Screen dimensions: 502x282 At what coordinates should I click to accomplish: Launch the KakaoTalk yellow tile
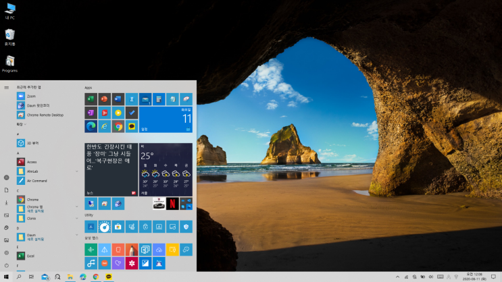point(132,126)
